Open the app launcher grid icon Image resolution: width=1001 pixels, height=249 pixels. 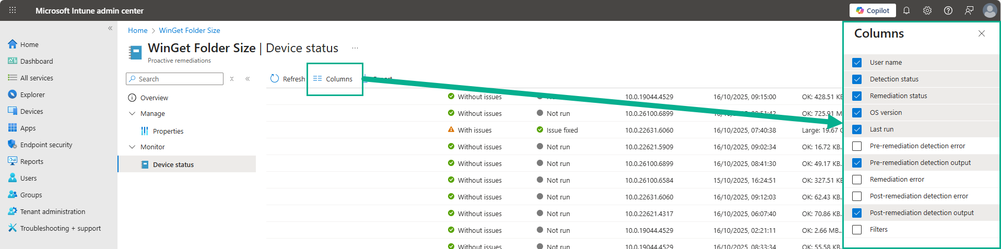point(13,10)
